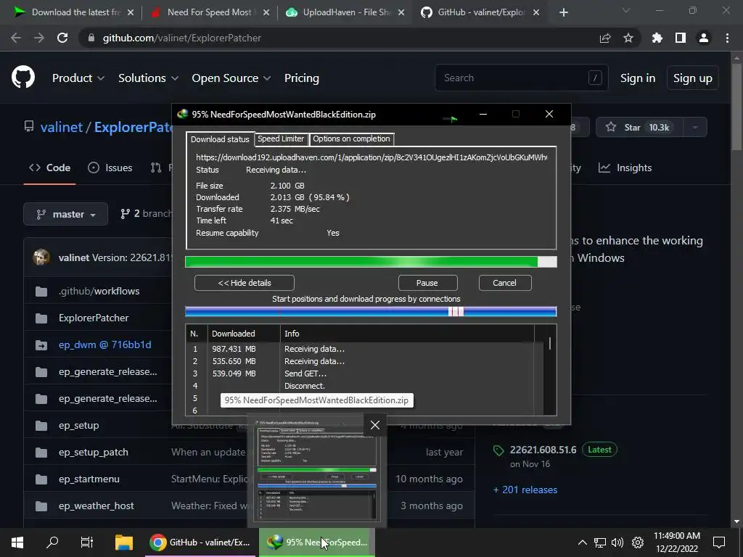Share this page icon in address bar
The height and width of the screenshot is (557, 743).
(x=605, y=38)
